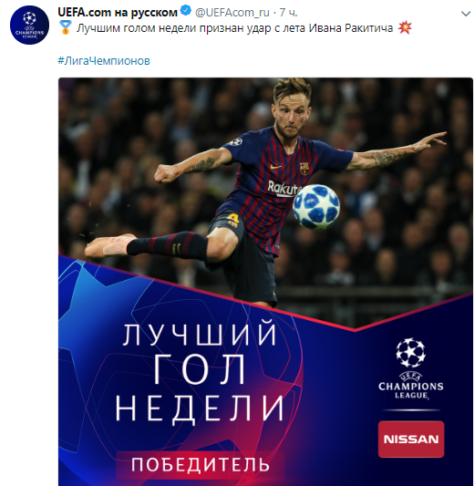Click the number 4 on the shorts
The width and height of the screenshot is (474, 486).
[232, 219]
